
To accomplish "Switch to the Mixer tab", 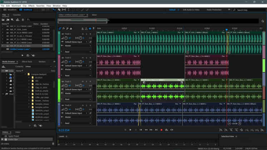I will [x=94, y=15].
